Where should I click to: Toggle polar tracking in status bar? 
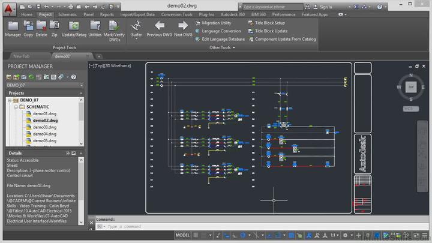coord(243,235)
